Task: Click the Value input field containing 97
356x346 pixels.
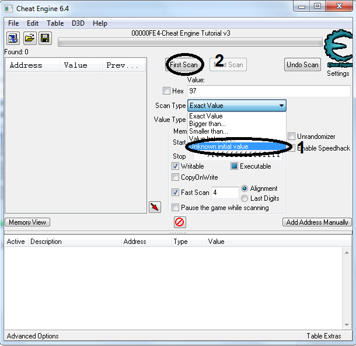Action: coord(269,91)
